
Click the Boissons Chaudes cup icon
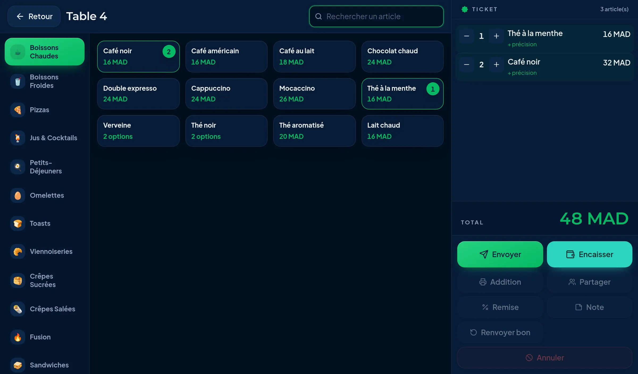(x=18, y=52)
